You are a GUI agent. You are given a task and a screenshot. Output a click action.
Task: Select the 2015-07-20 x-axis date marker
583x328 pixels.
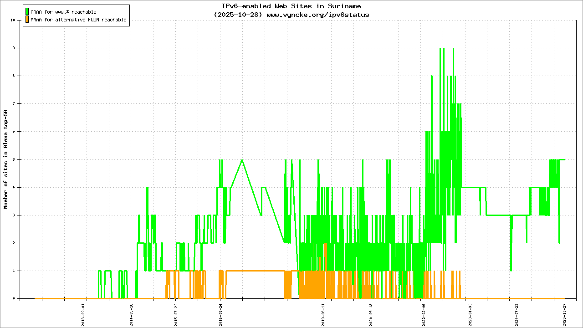(176, 315)
